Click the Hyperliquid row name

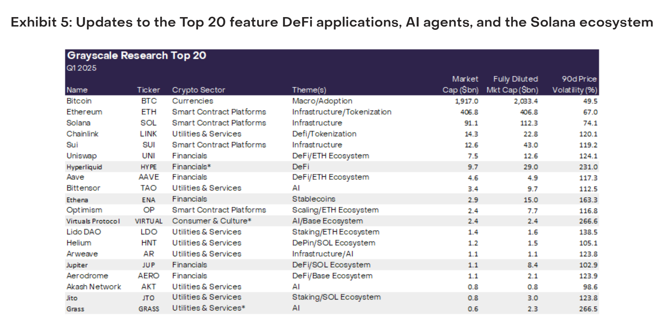pos(84,167)
